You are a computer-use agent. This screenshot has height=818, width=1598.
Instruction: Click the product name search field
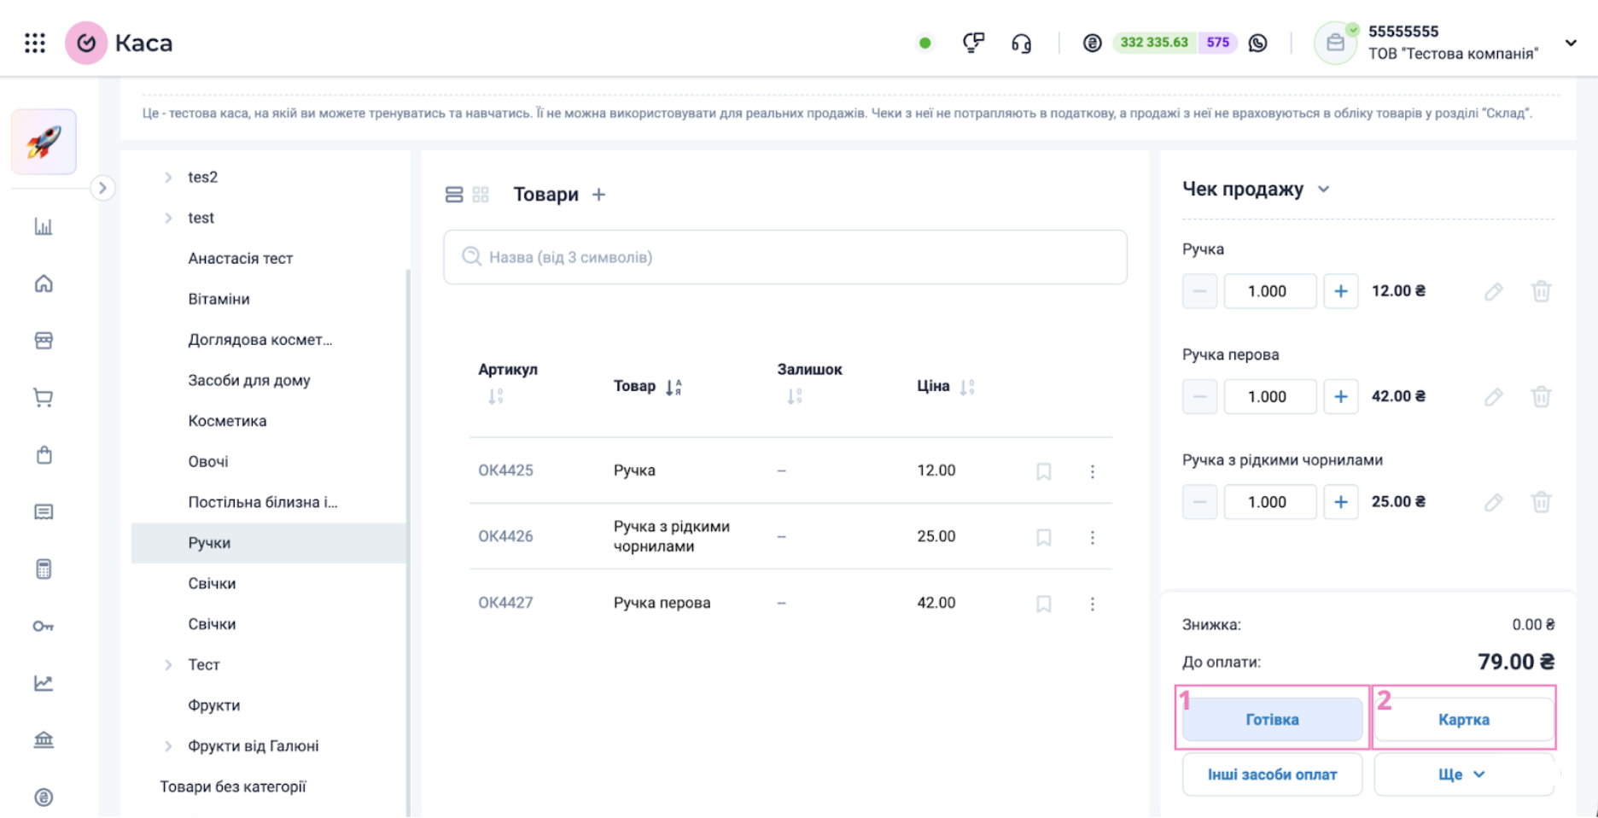785,257
